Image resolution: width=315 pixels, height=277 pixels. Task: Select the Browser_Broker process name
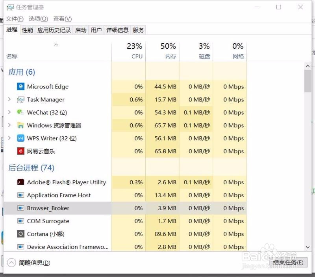pos(48,208)
